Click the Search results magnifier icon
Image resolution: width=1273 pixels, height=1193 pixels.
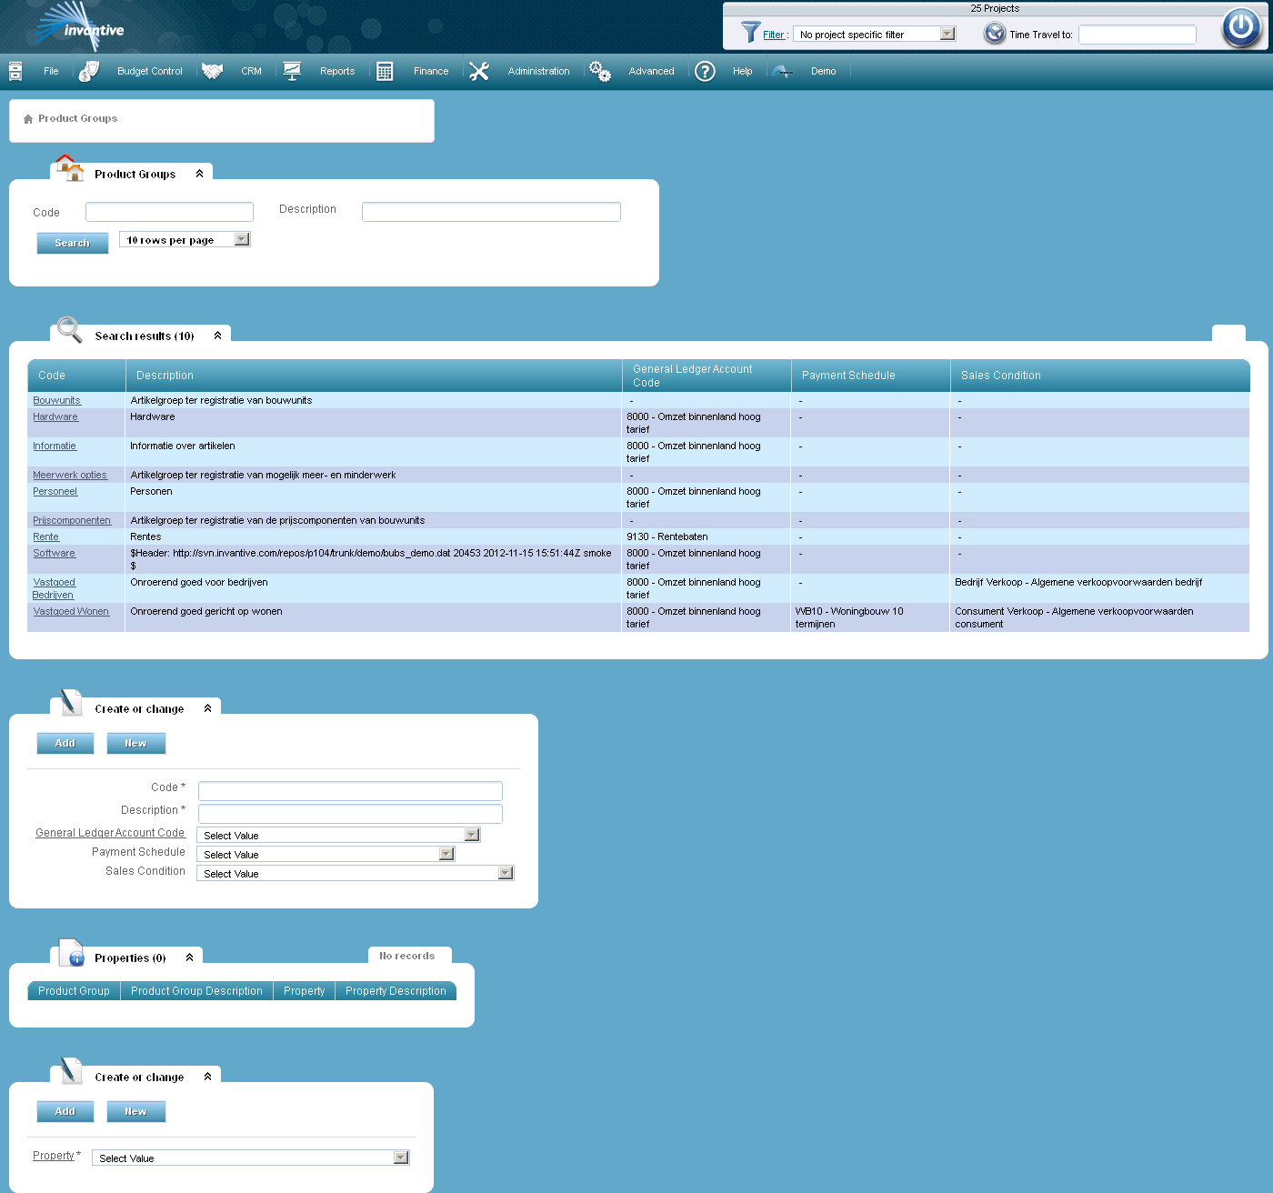(x=70, y=329)
